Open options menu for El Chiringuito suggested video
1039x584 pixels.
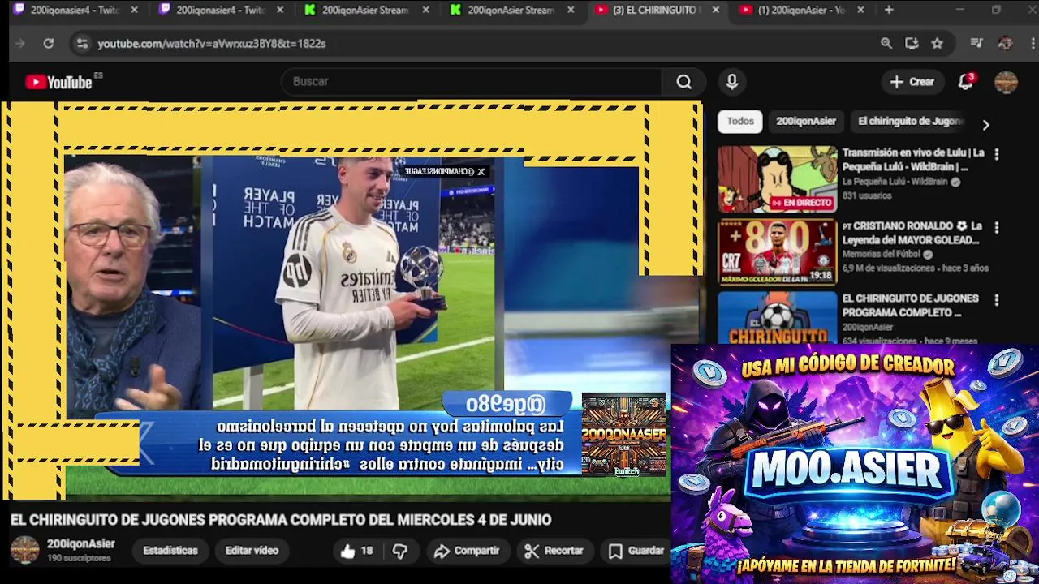click(x=997, y=300)
